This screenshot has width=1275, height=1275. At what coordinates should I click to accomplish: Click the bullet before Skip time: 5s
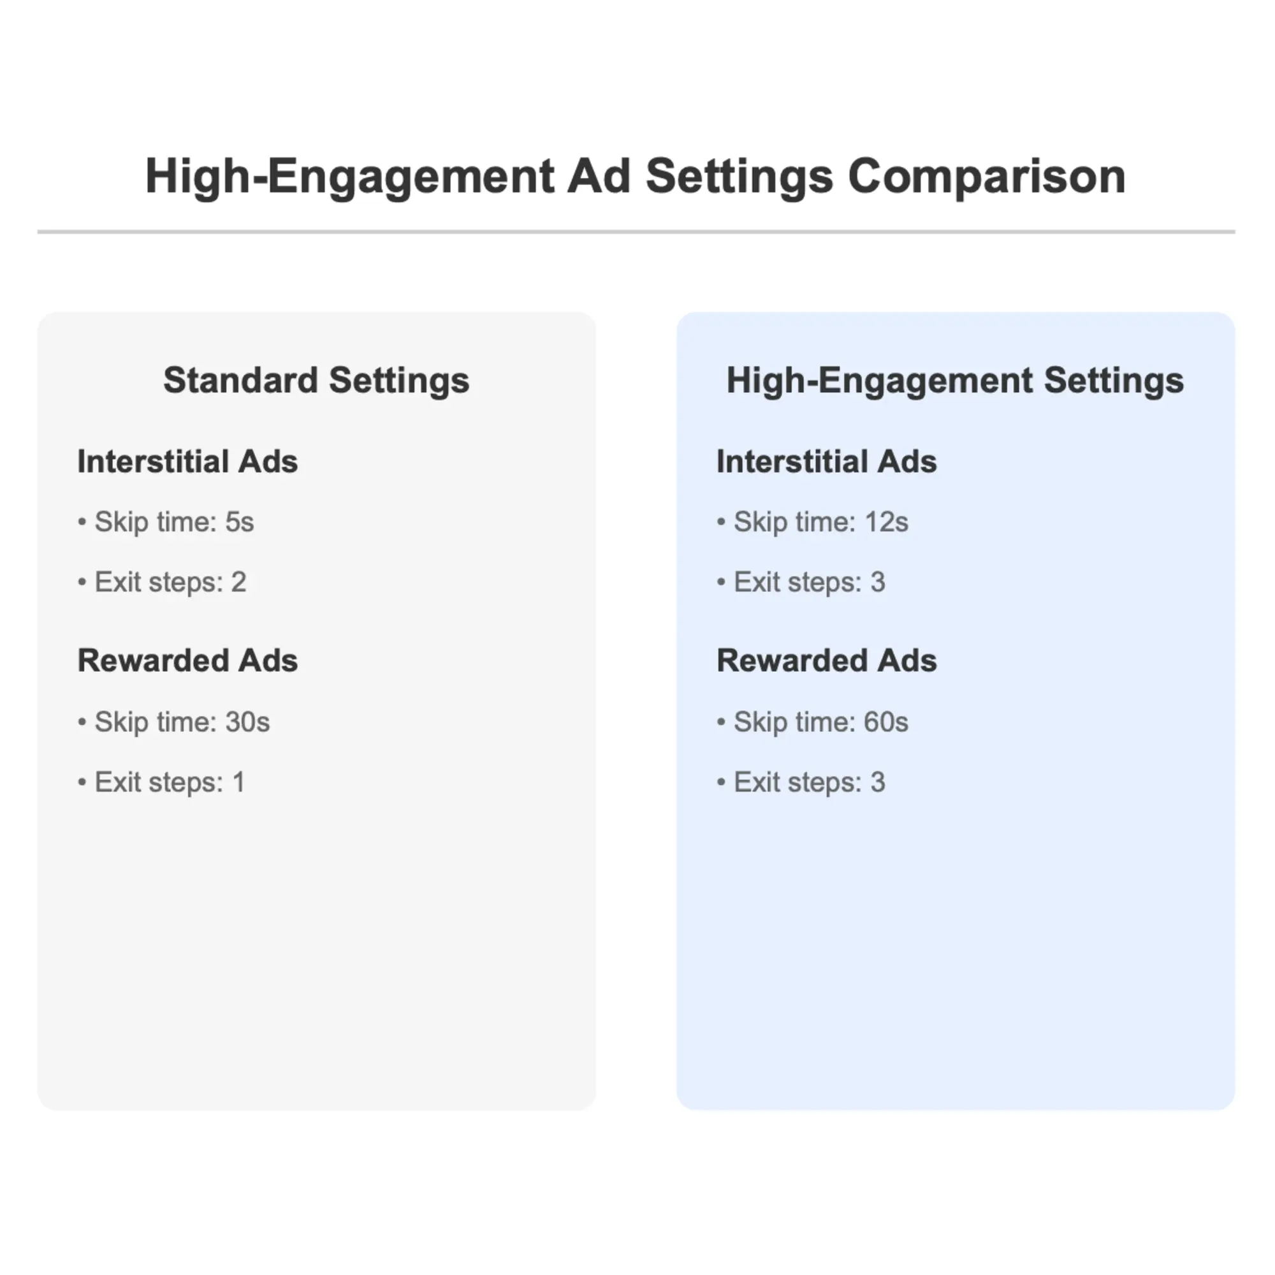tap(82, 523)
